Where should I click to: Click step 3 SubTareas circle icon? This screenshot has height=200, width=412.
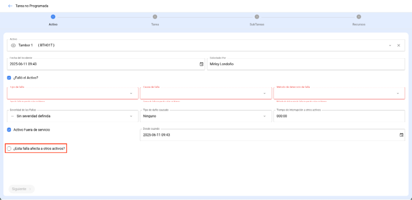[257, 17]
